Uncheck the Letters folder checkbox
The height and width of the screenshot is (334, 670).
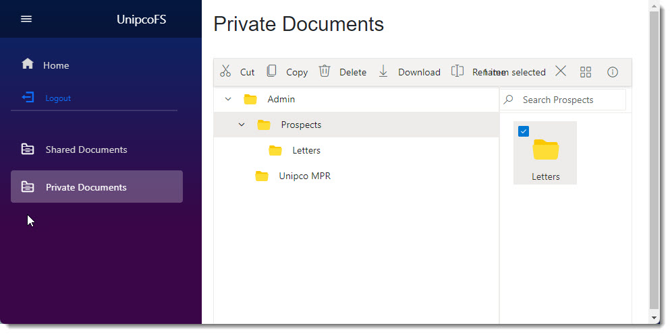click(x=523, y=131)
